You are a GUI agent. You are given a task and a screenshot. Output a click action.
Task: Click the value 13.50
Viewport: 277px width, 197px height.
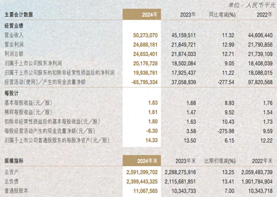click(x=190, y=140)
